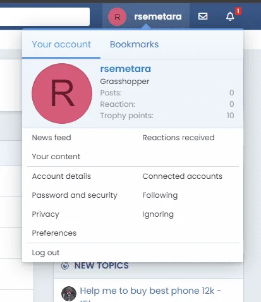Switch to the Bookmarks tab
261x302 pixels.
134,44
